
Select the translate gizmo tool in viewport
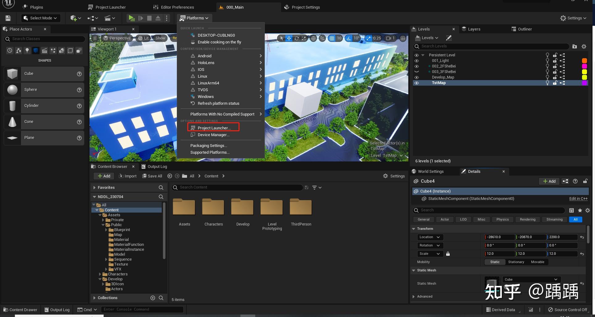click(289, 38)
